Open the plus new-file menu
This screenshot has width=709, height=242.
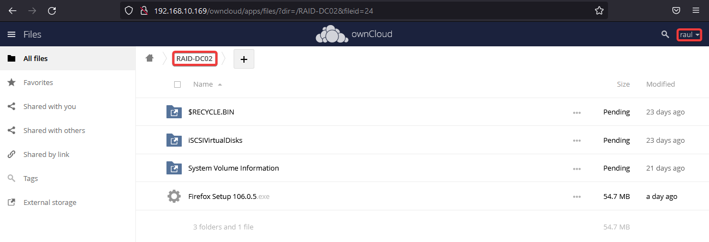tap(243, 59)
